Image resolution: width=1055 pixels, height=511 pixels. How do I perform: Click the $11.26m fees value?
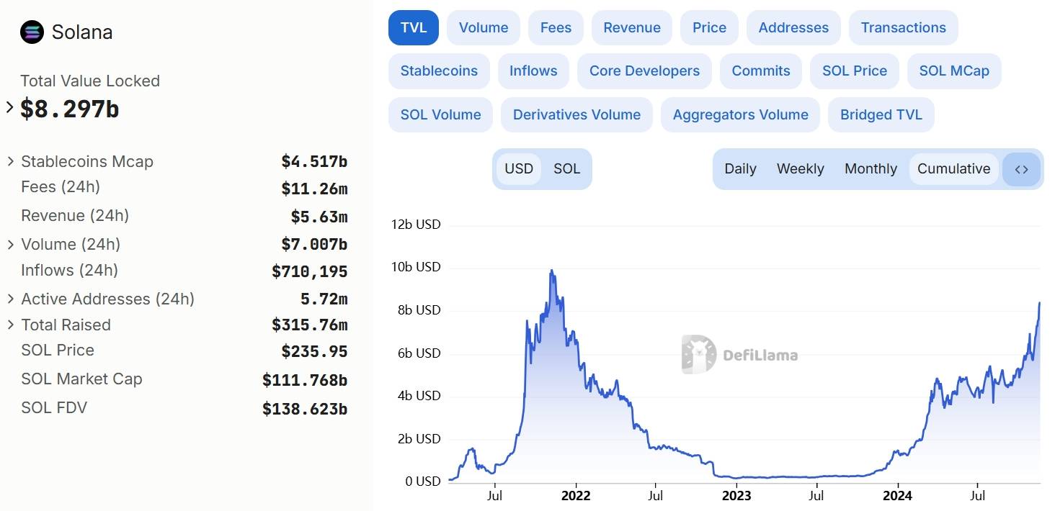[x=314, y=189]
